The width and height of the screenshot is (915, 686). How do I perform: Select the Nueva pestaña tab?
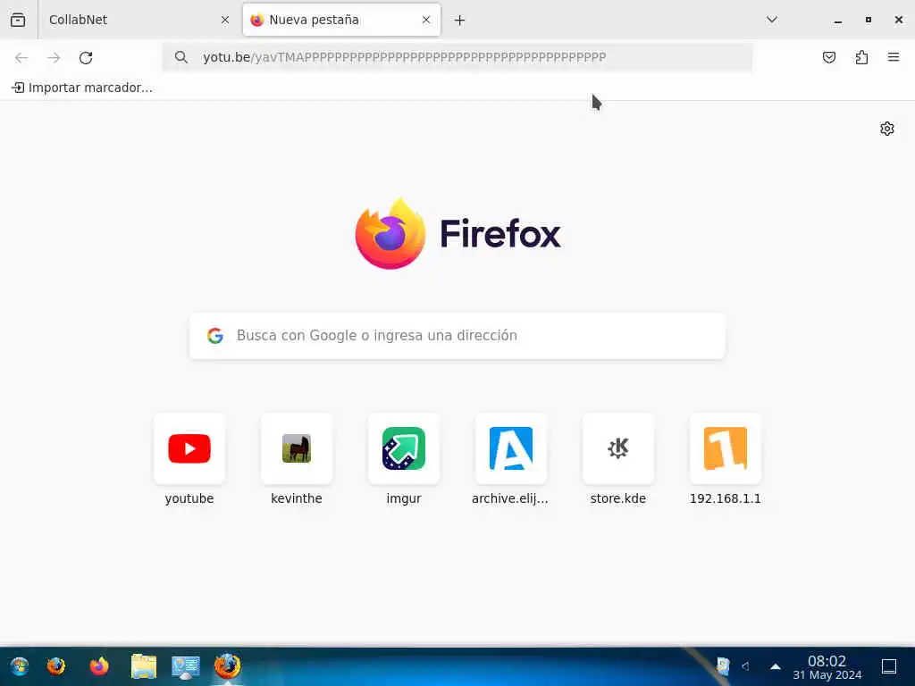click(341, 20)
